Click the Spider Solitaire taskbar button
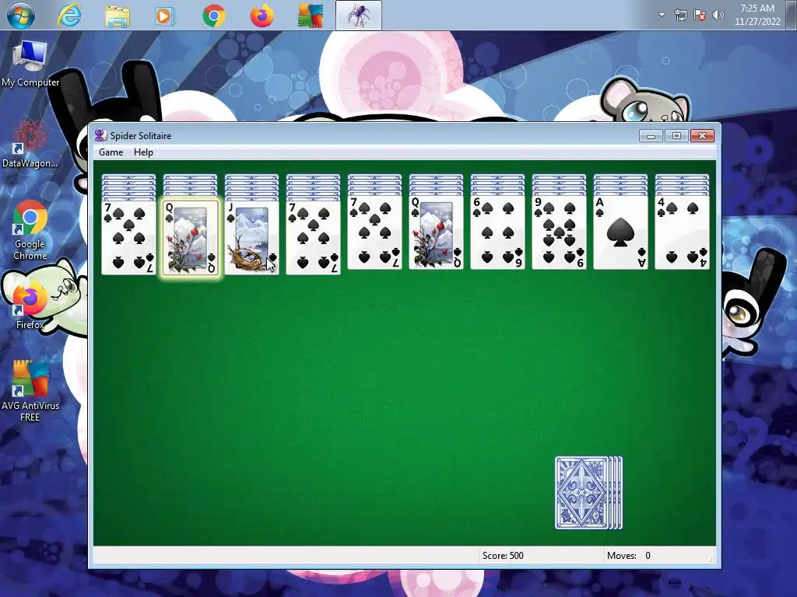797x597 pixels. [x=359, y=16]
